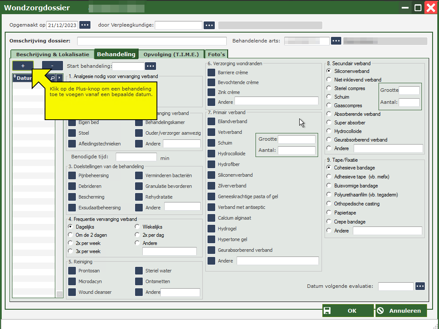The width and height of the screenshot is (439, 329).
Task: Switch to the Opvolging (T.I.M.E.) tab
Action: [x=171, y=54]
